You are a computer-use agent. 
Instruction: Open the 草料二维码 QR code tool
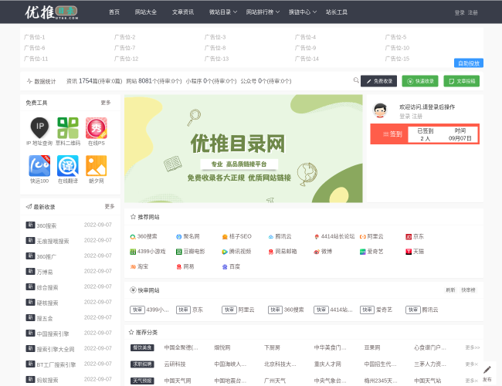click(68, 127)
